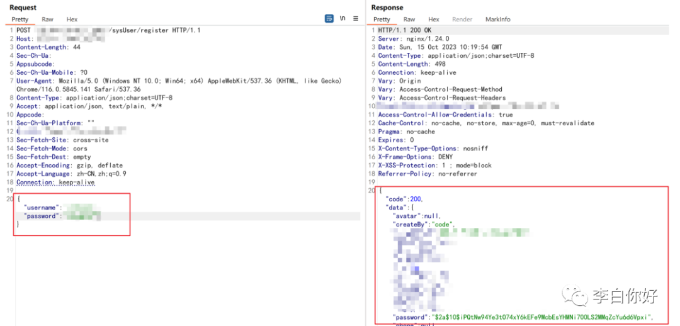Click the Content-Length: 44 request header
Viewport: 680px width, 326px height.
click(48, 47)
